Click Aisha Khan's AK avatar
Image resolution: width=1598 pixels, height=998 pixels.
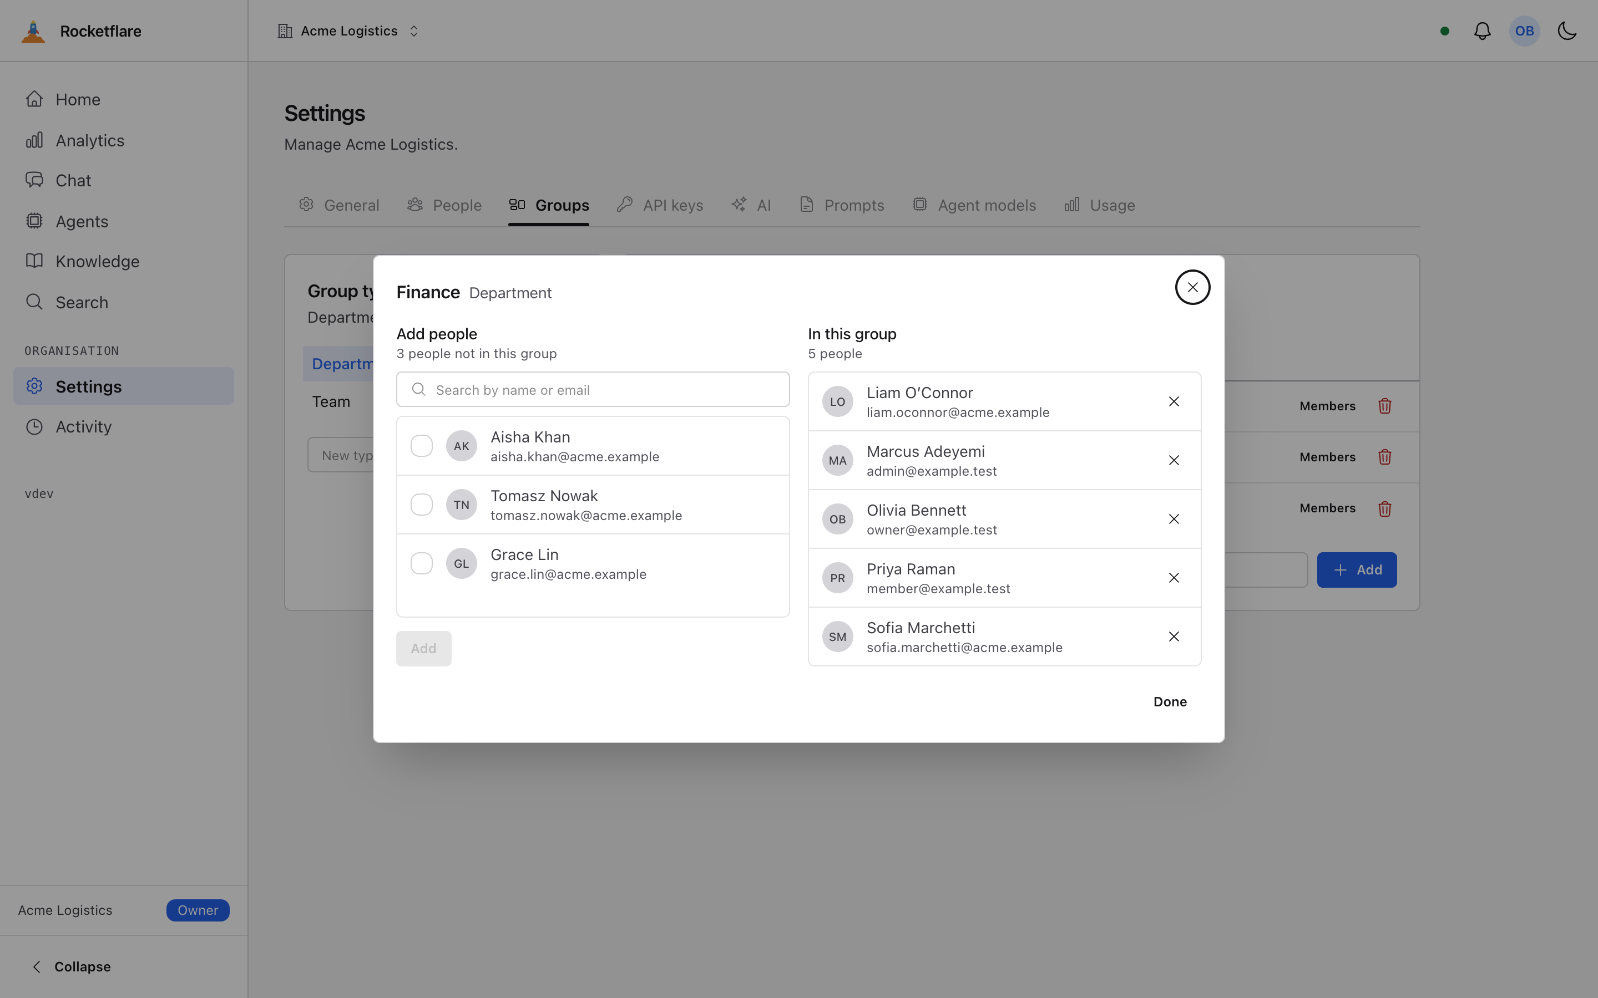[462, 446]
